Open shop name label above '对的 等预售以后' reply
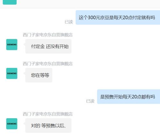Screen dimensions: 160x139 48,114
